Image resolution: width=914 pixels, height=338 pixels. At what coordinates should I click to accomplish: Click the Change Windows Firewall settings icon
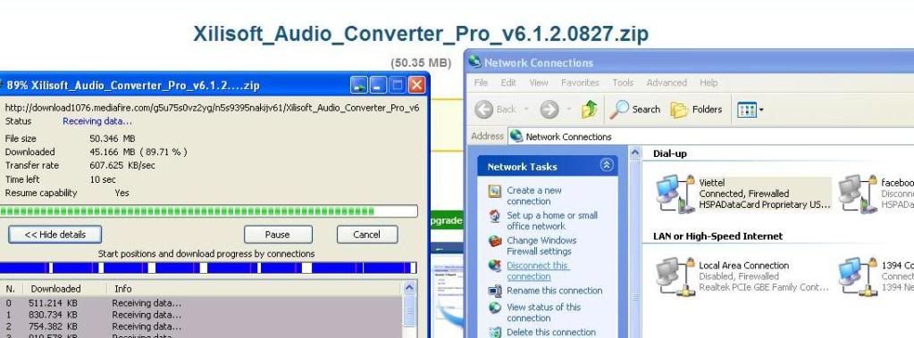[x=495, y=241]
